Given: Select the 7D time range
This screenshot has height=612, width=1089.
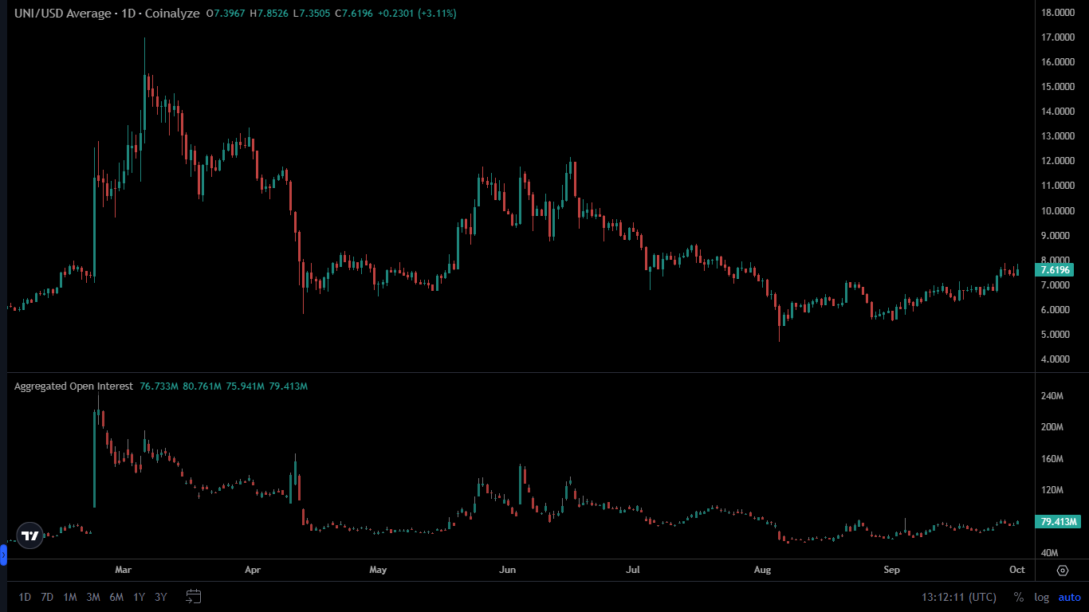Looking at the screenshot, I should pyautogui.click(x=47, y=597).
